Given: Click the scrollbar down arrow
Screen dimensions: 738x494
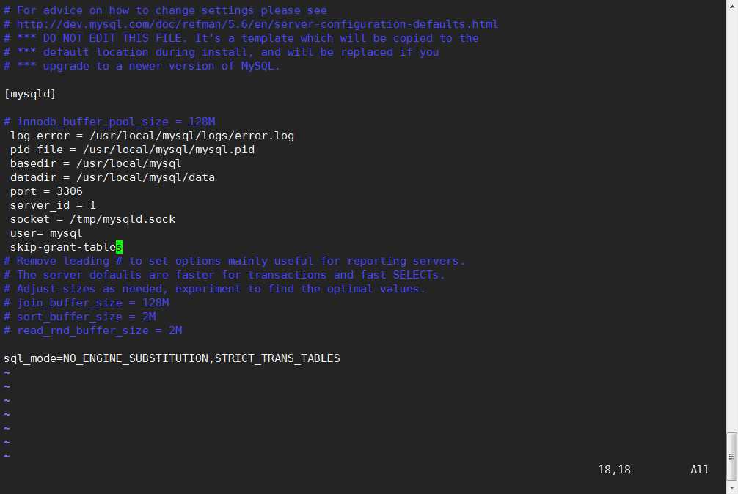Looking at the screenshot, I should tap(731, 490).
